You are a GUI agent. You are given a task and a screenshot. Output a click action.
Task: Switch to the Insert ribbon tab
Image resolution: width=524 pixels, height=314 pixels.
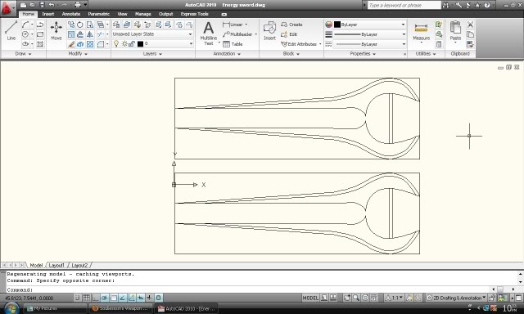(48, 14)
